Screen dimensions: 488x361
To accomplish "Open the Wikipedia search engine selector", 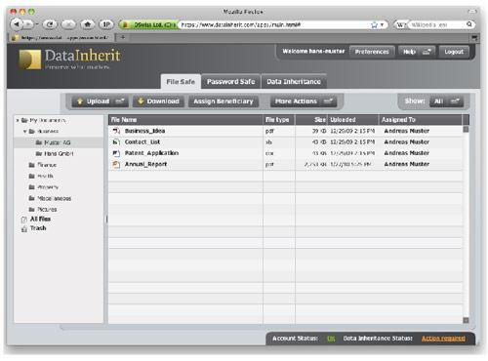I will coord(400,24).
